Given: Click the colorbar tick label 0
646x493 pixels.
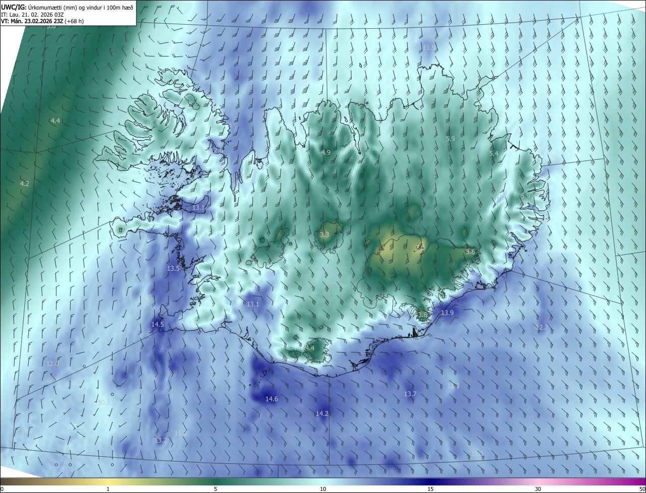Looking at the screenshot, I should 2,489.
